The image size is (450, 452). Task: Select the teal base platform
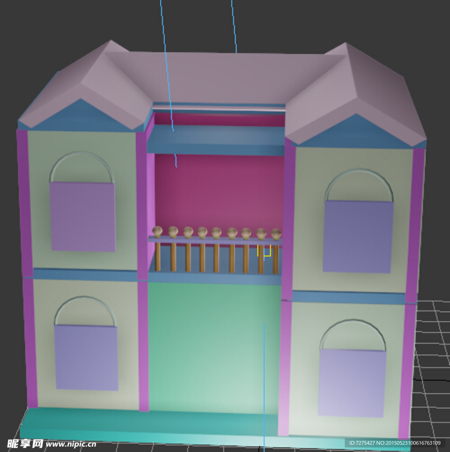[x=137, y=426]
